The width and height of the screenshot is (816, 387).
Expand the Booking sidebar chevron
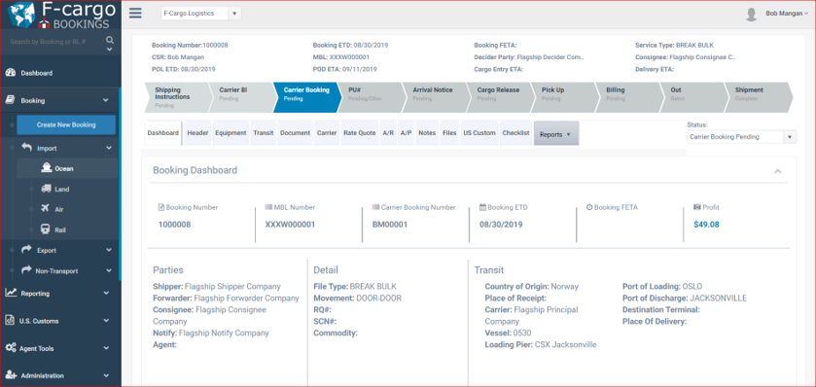click(x=106, y=100)
